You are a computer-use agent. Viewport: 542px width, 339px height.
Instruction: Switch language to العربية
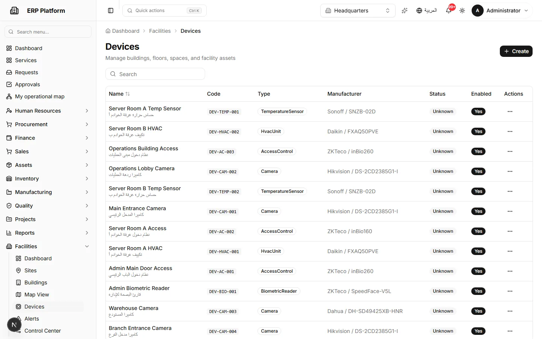click(426, 11)
